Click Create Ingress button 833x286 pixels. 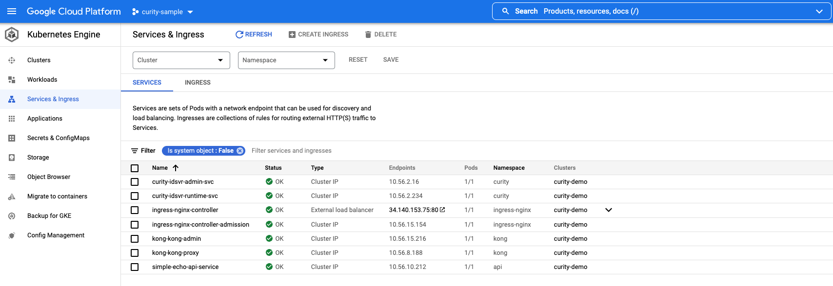(x=318, y=35)
